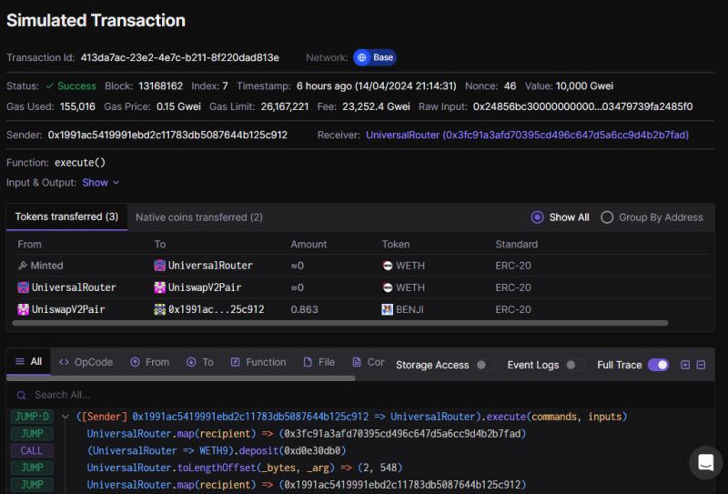Click UniswapV2Pair link in BENJI row

coord(67,309)
